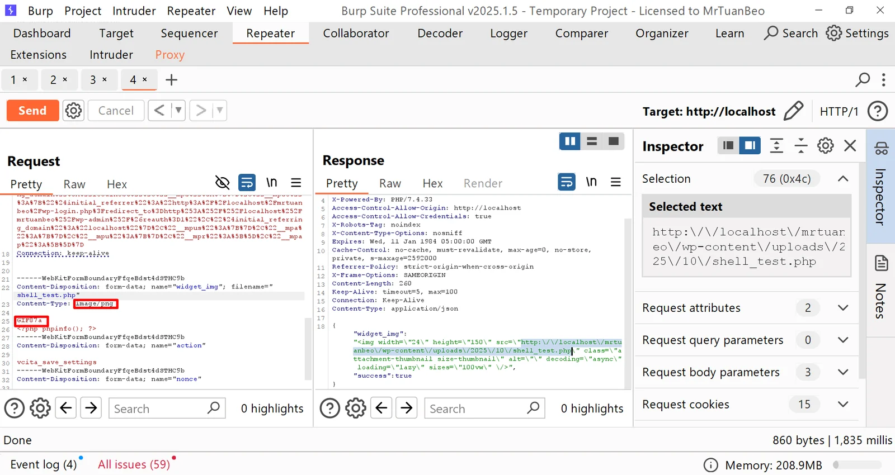
Task: Expand Request query parameters section
Action: [x=843, y=340]
